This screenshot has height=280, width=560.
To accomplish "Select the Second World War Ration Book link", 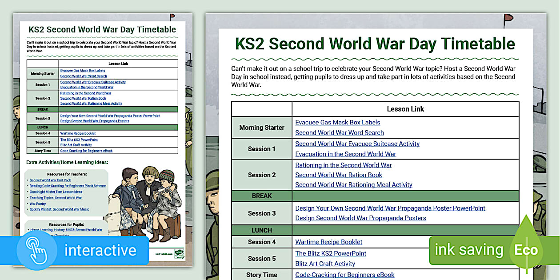I will click(339, 175).
